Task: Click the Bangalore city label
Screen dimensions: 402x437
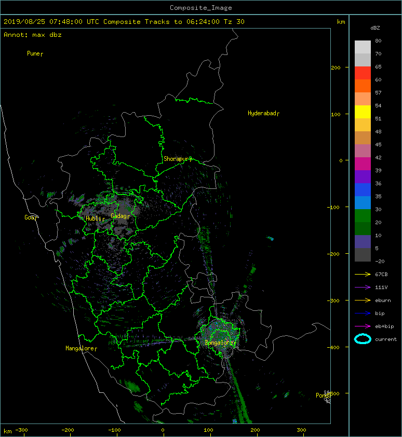Action: (x=219, y=343)
